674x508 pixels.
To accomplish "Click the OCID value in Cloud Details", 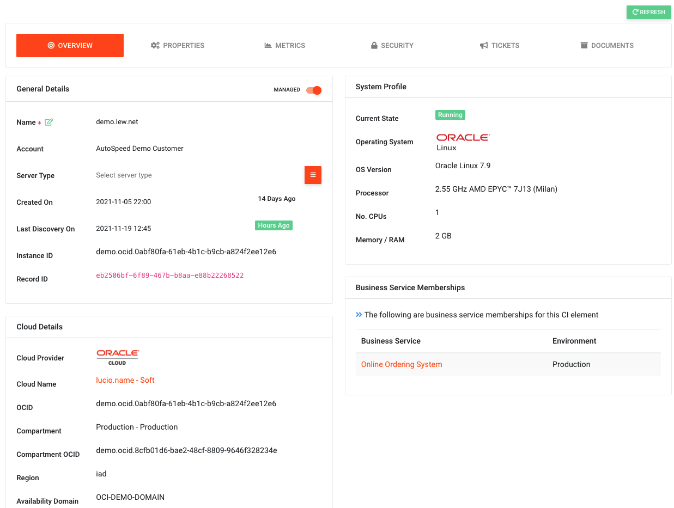I will [x=186, y=403].
